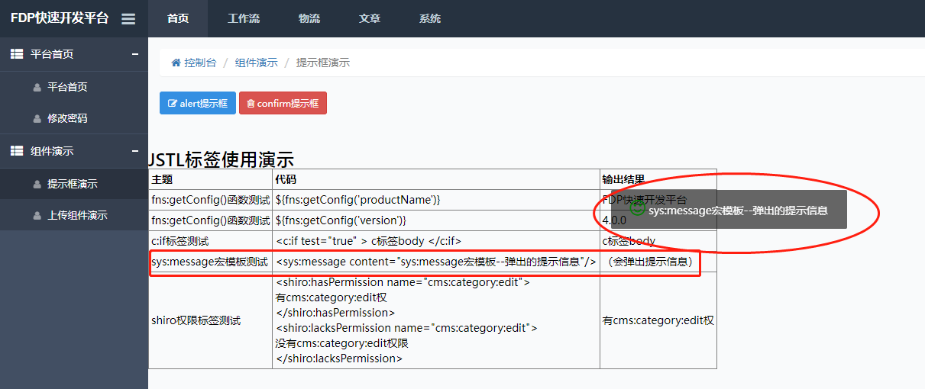Follow the 控制台 breadcrumb link
The image size is (925, 389).
[x=200, y=63]
